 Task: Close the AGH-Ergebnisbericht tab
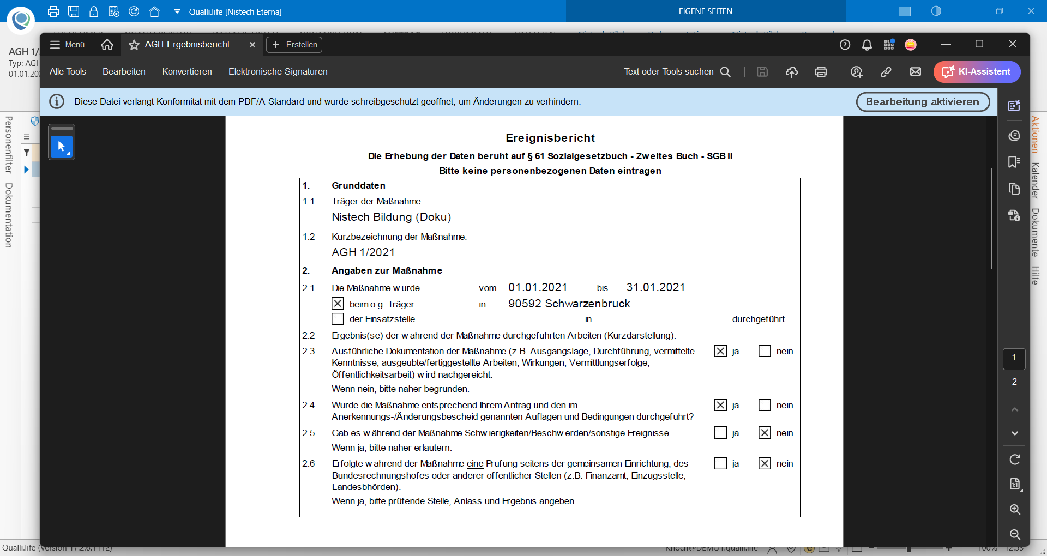[x=252, y=45]
